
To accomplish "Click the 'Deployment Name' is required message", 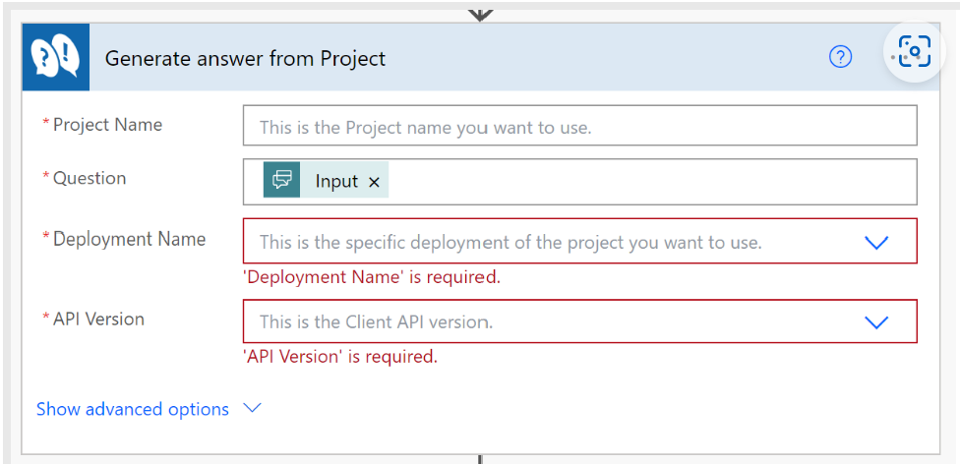I will [372, 277].
